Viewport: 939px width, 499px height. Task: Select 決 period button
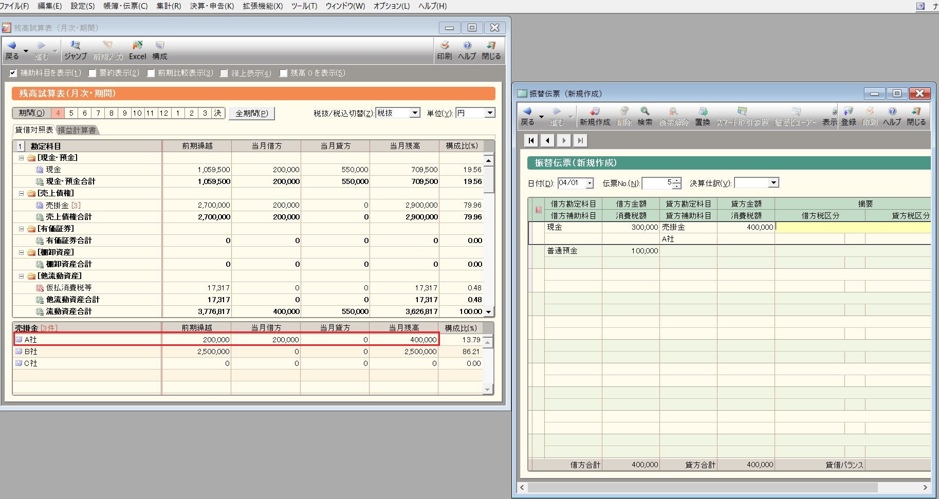coord(218,113)
